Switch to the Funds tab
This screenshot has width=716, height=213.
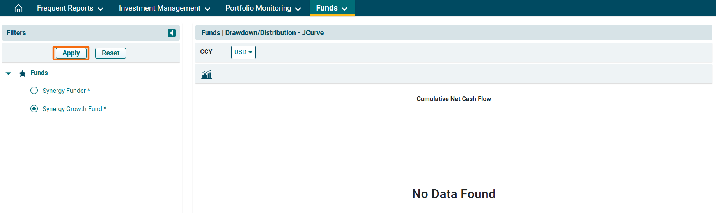click(327, 8)
